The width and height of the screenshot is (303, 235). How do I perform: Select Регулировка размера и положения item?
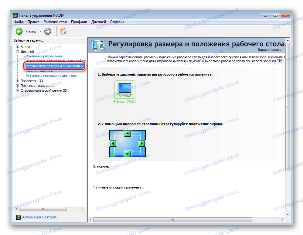55,66
